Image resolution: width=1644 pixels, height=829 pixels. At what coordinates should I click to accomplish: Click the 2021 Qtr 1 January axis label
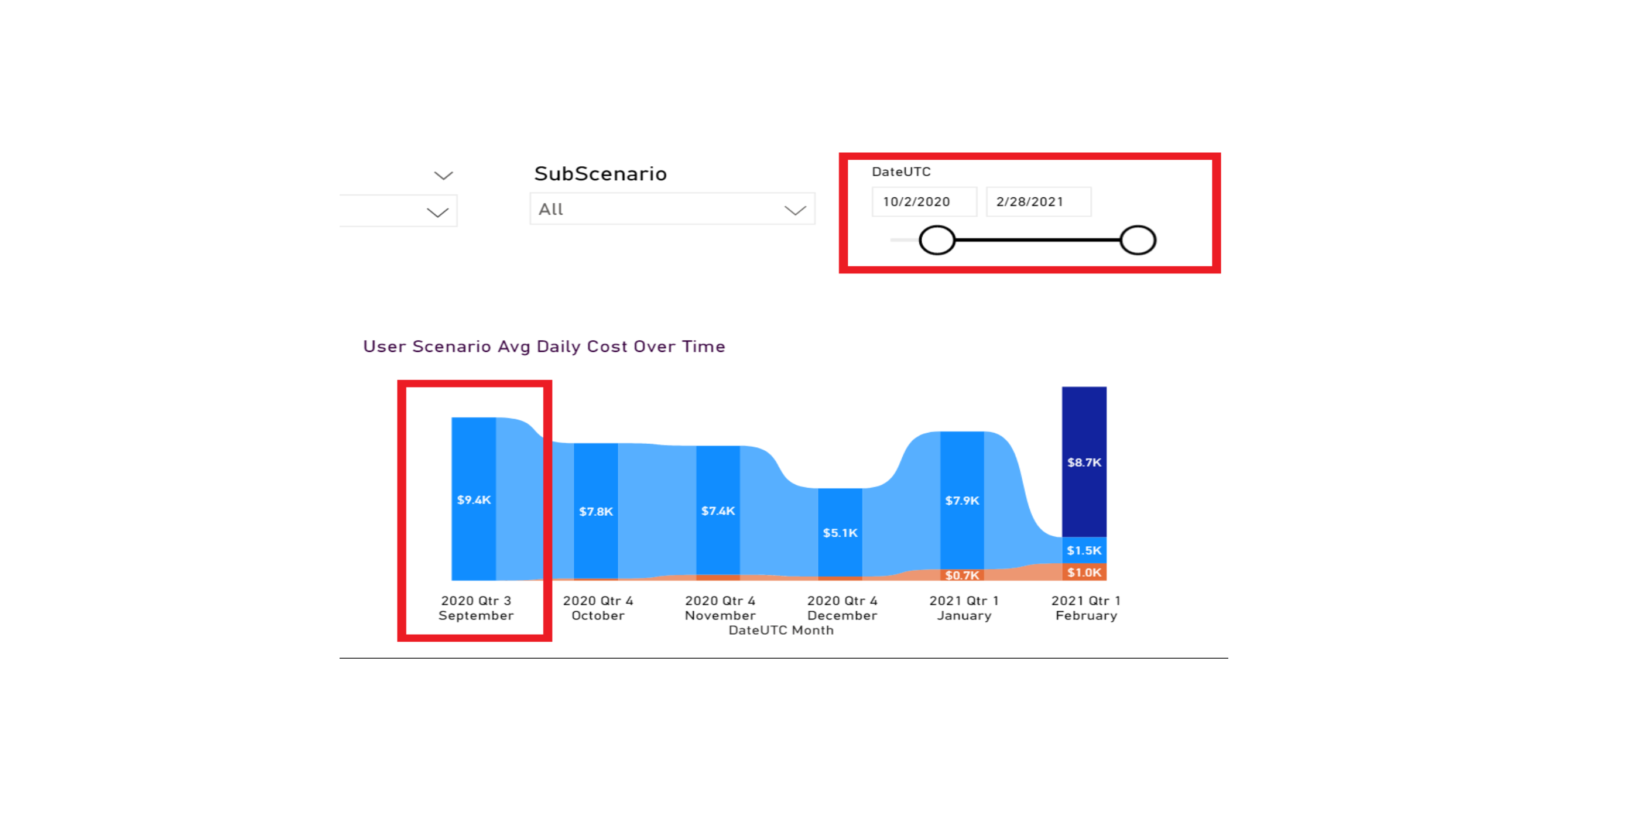(964, 608)
